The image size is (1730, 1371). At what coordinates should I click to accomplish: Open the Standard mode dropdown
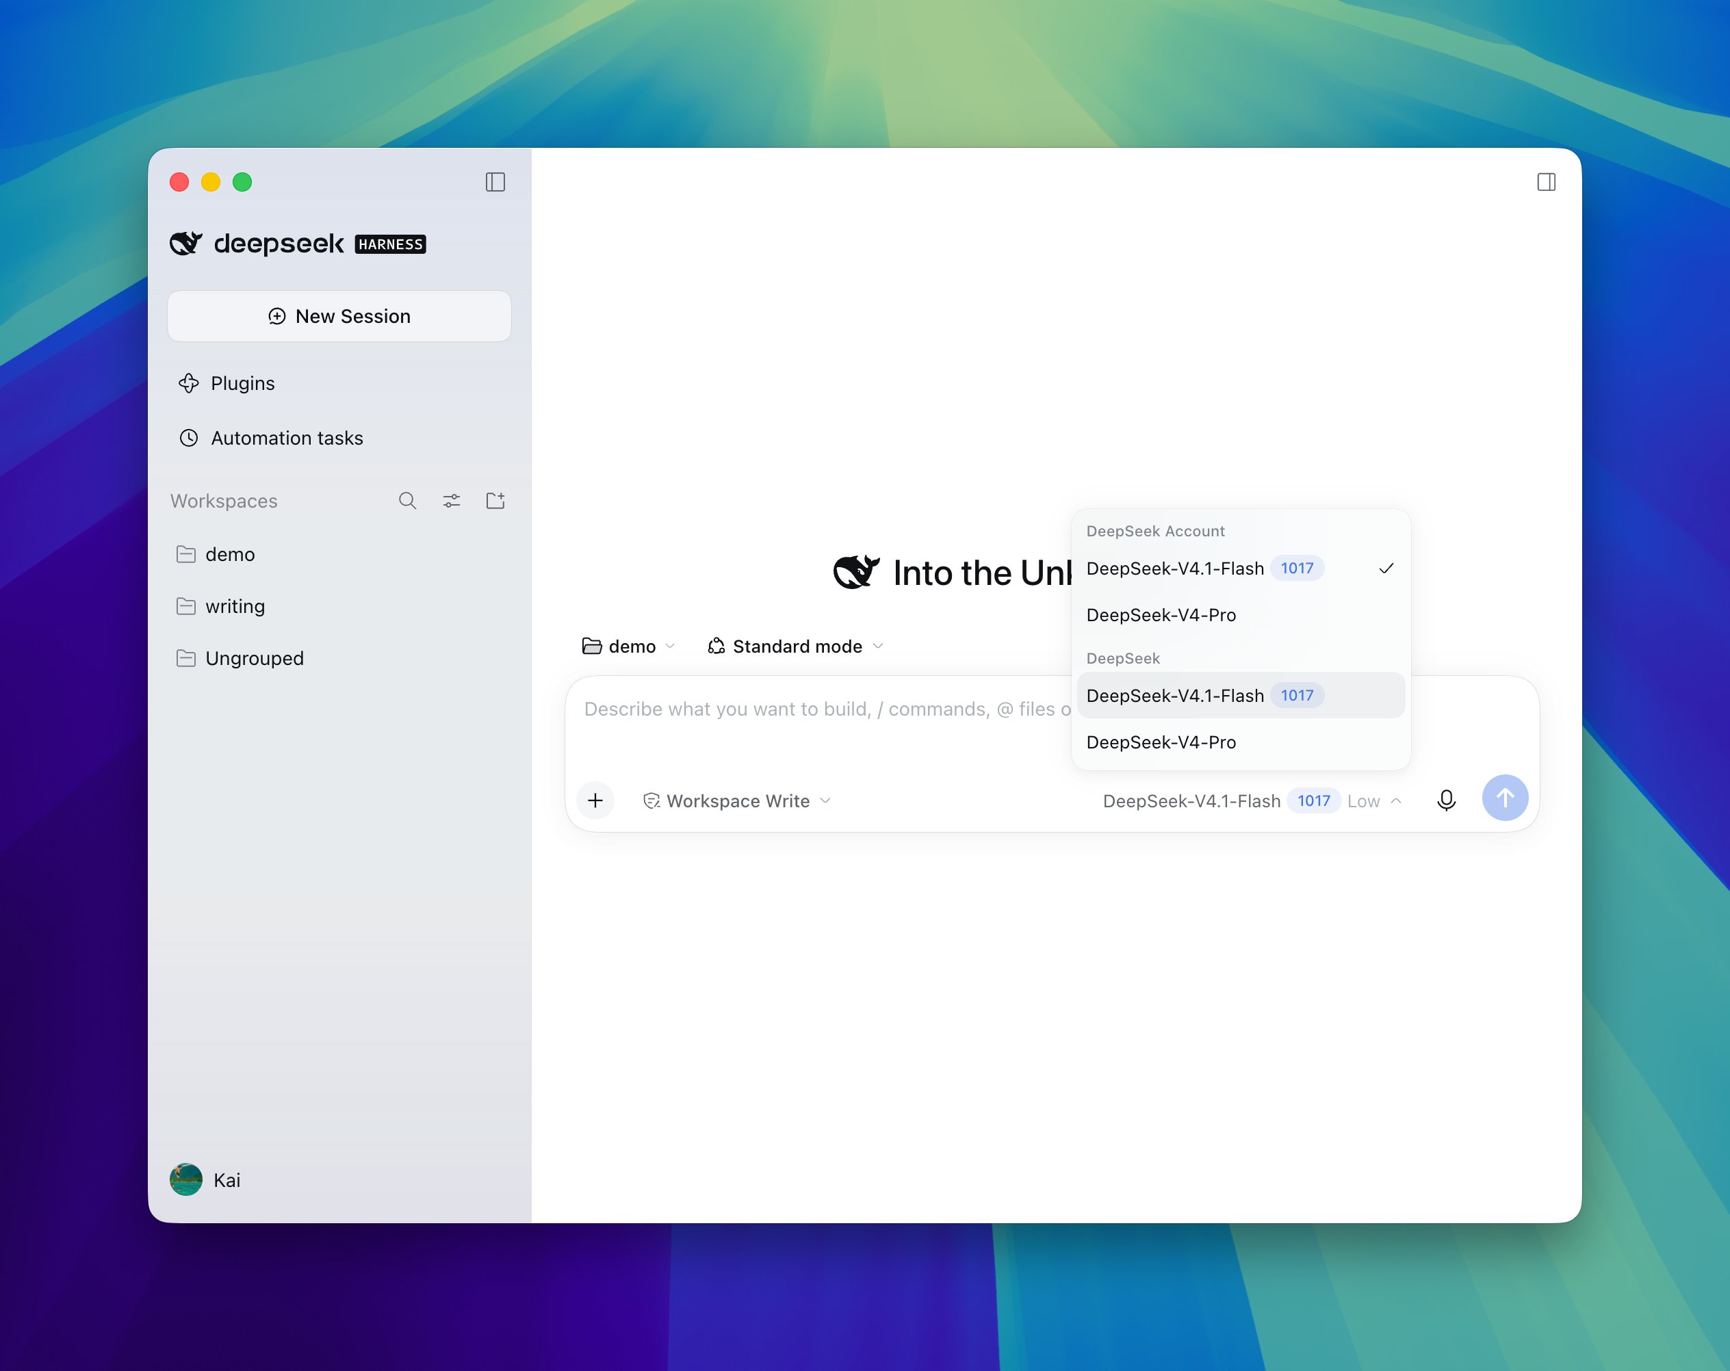(x=795, y=646)
